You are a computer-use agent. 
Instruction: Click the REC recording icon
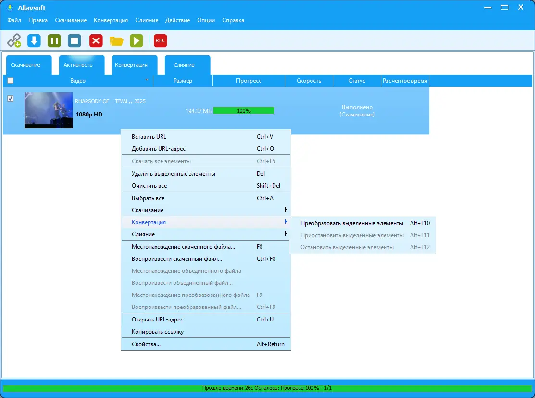(160, 40)
